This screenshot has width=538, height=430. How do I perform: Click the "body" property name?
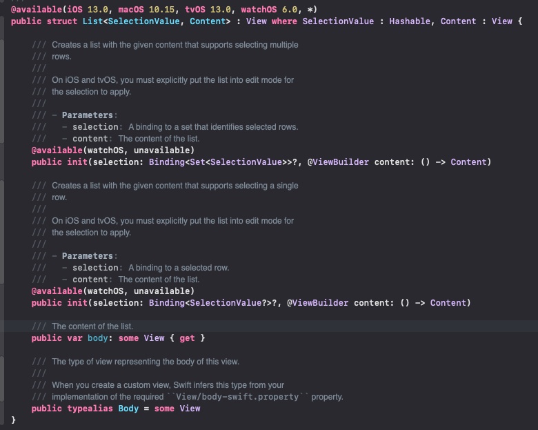[98, 338]
